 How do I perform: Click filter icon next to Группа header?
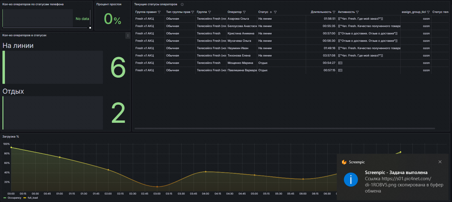209,12
